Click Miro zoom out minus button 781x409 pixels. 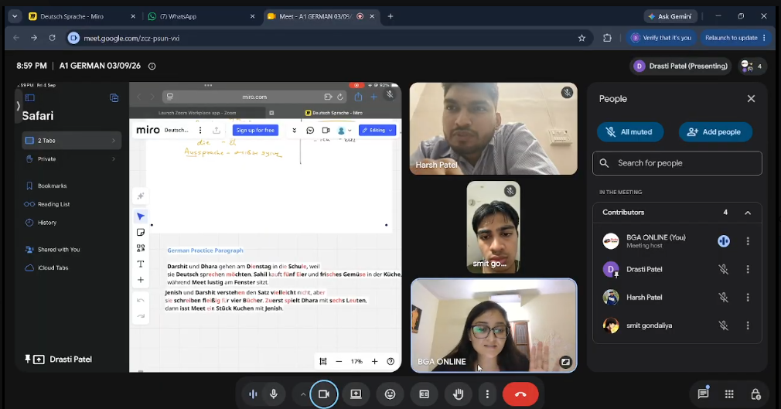339,361
